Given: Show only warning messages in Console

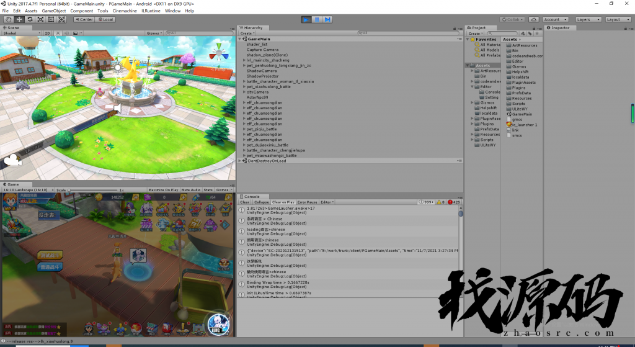Looking at the screenshot, I should [441, 202].
